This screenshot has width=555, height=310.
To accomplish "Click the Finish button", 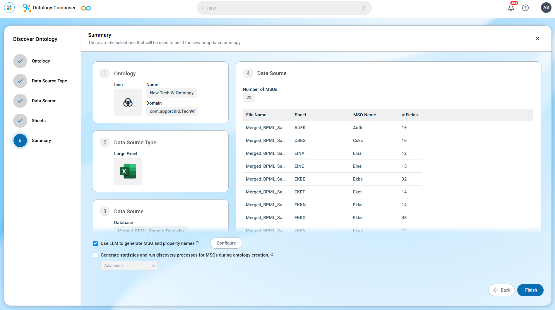I will point(530,290).
